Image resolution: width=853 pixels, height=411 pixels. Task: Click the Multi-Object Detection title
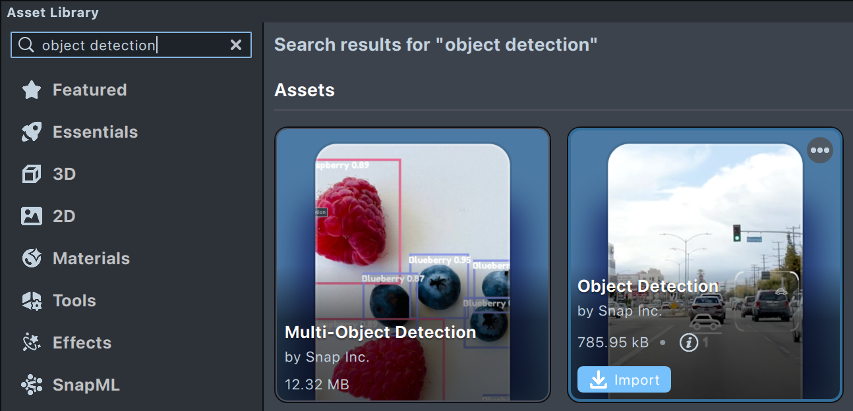coord(380,333)
